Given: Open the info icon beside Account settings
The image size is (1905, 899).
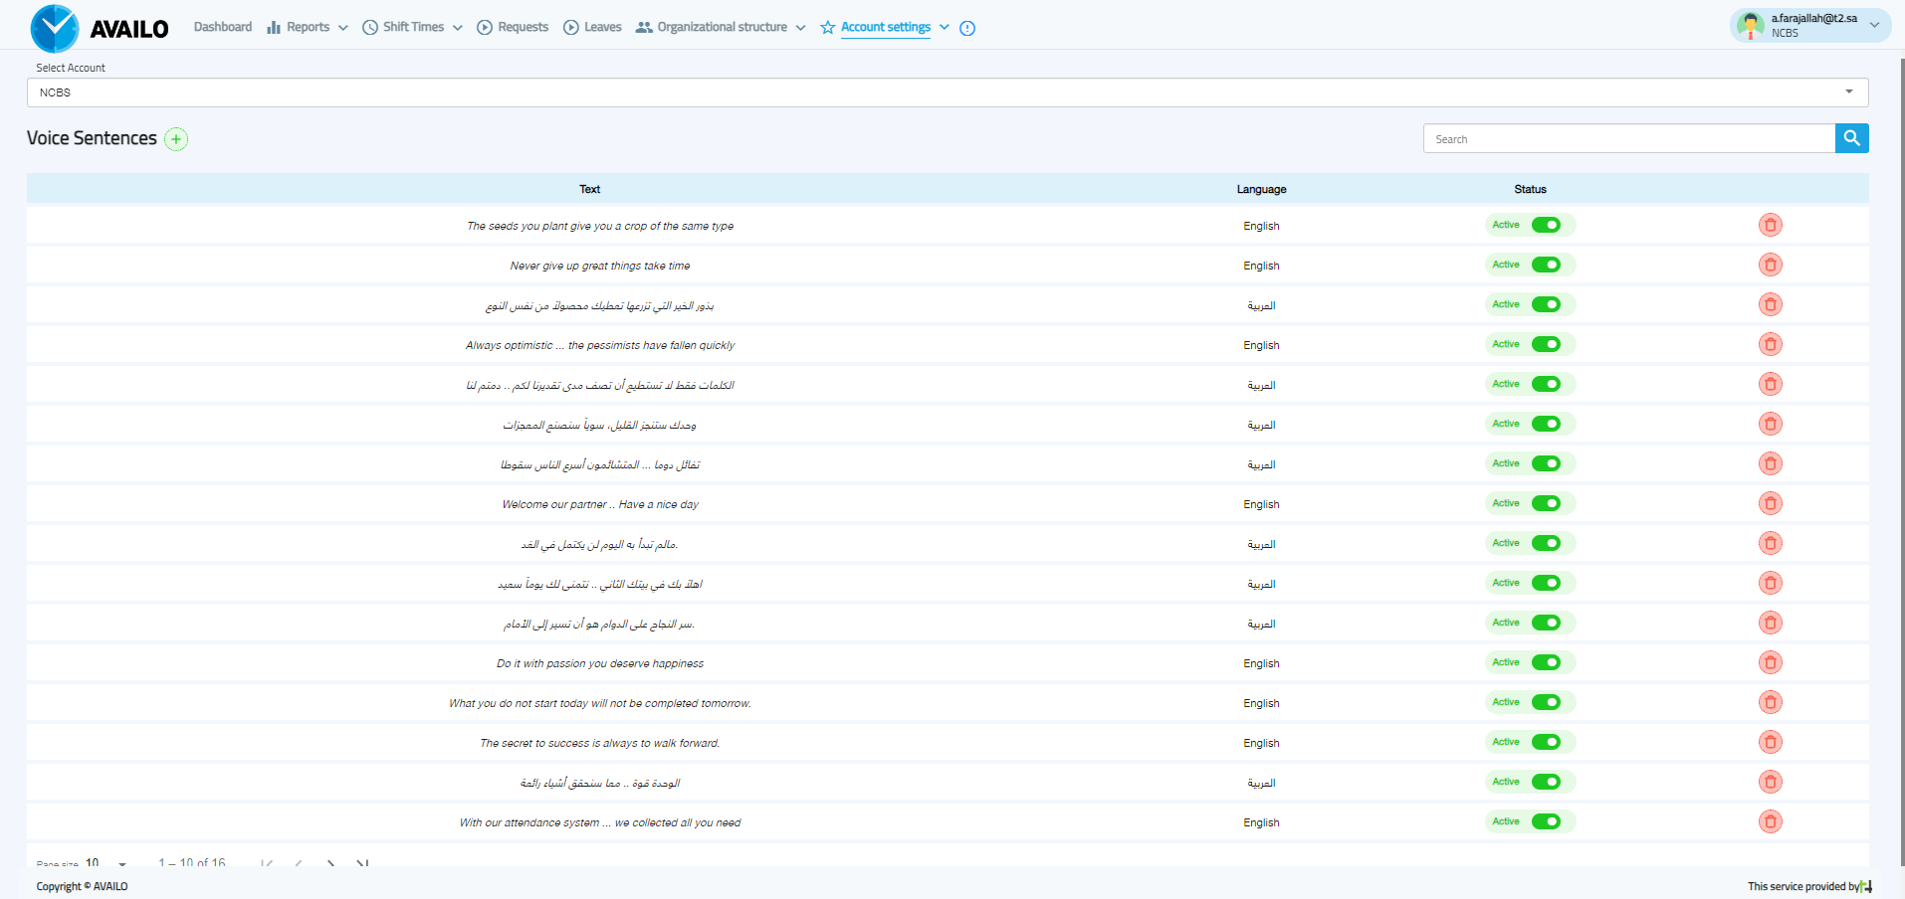Looking at the screenshot, I should [967, 28].
